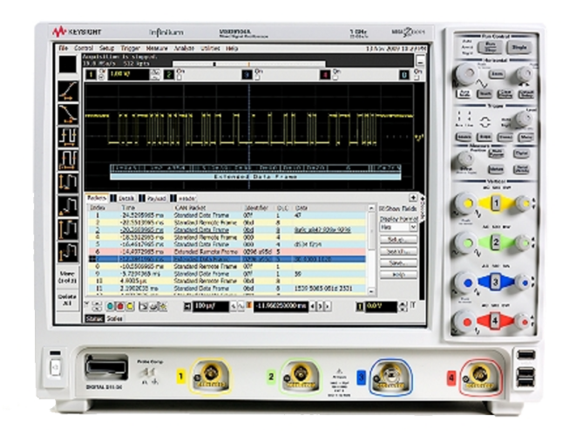Click the digital channels D badge on screen
This screenshot has width=576, height=436.
(404, 75)
